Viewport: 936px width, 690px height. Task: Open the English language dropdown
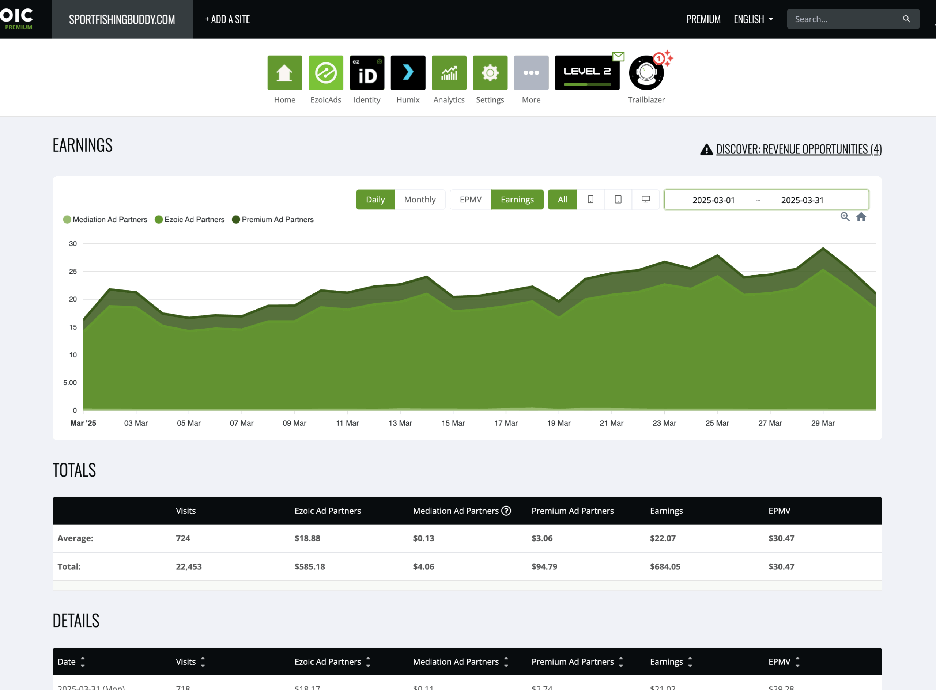click(x=754, y=19)
